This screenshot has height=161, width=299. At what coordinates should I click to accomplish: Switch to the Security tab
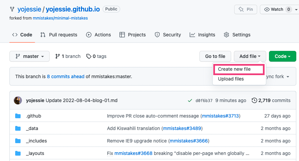pos(168,35)
